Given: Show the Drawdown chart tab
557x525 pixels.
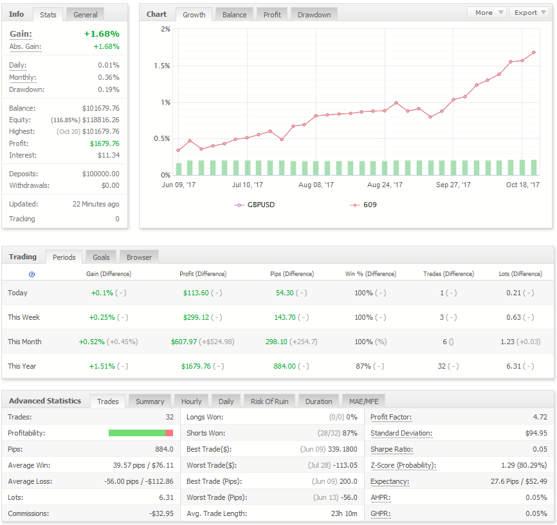Looking at the screenshot, I should pos(314,15).
